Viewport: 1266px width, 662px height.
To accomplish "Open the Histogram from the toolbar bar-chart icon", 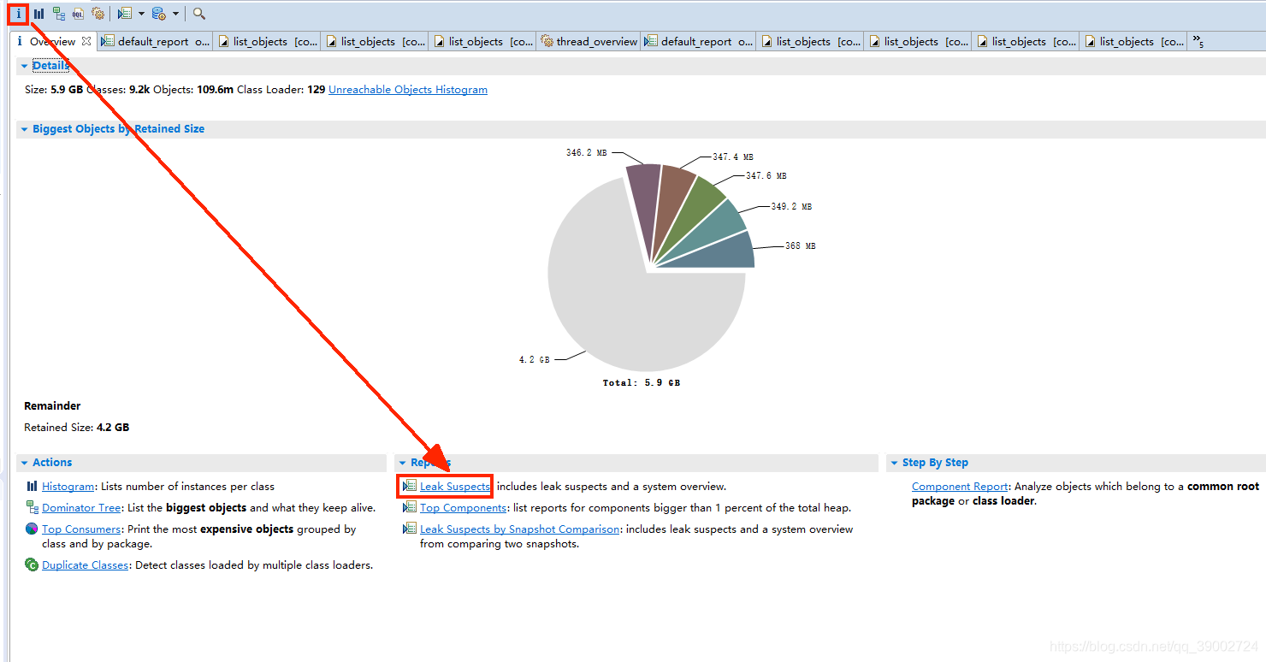I will point(38,14).
